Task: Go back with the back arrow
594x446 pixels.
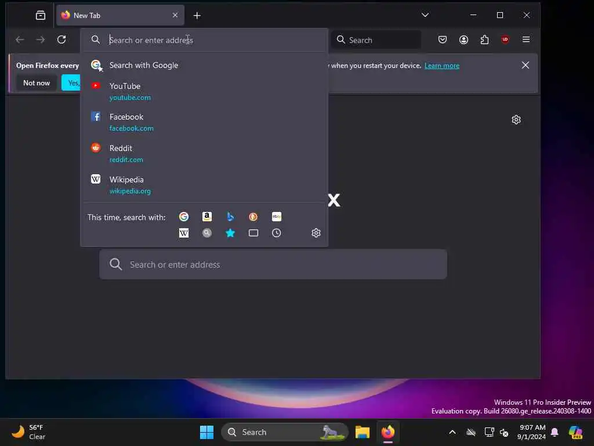Action: coord(20,39)
